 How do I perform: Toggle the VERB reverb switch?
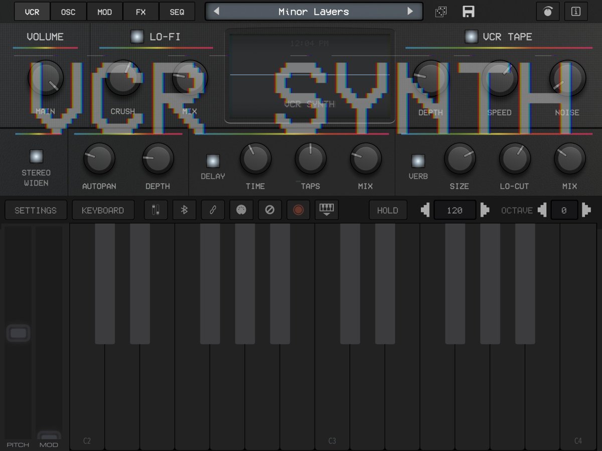pyautogui.click(x=418, y=161)
